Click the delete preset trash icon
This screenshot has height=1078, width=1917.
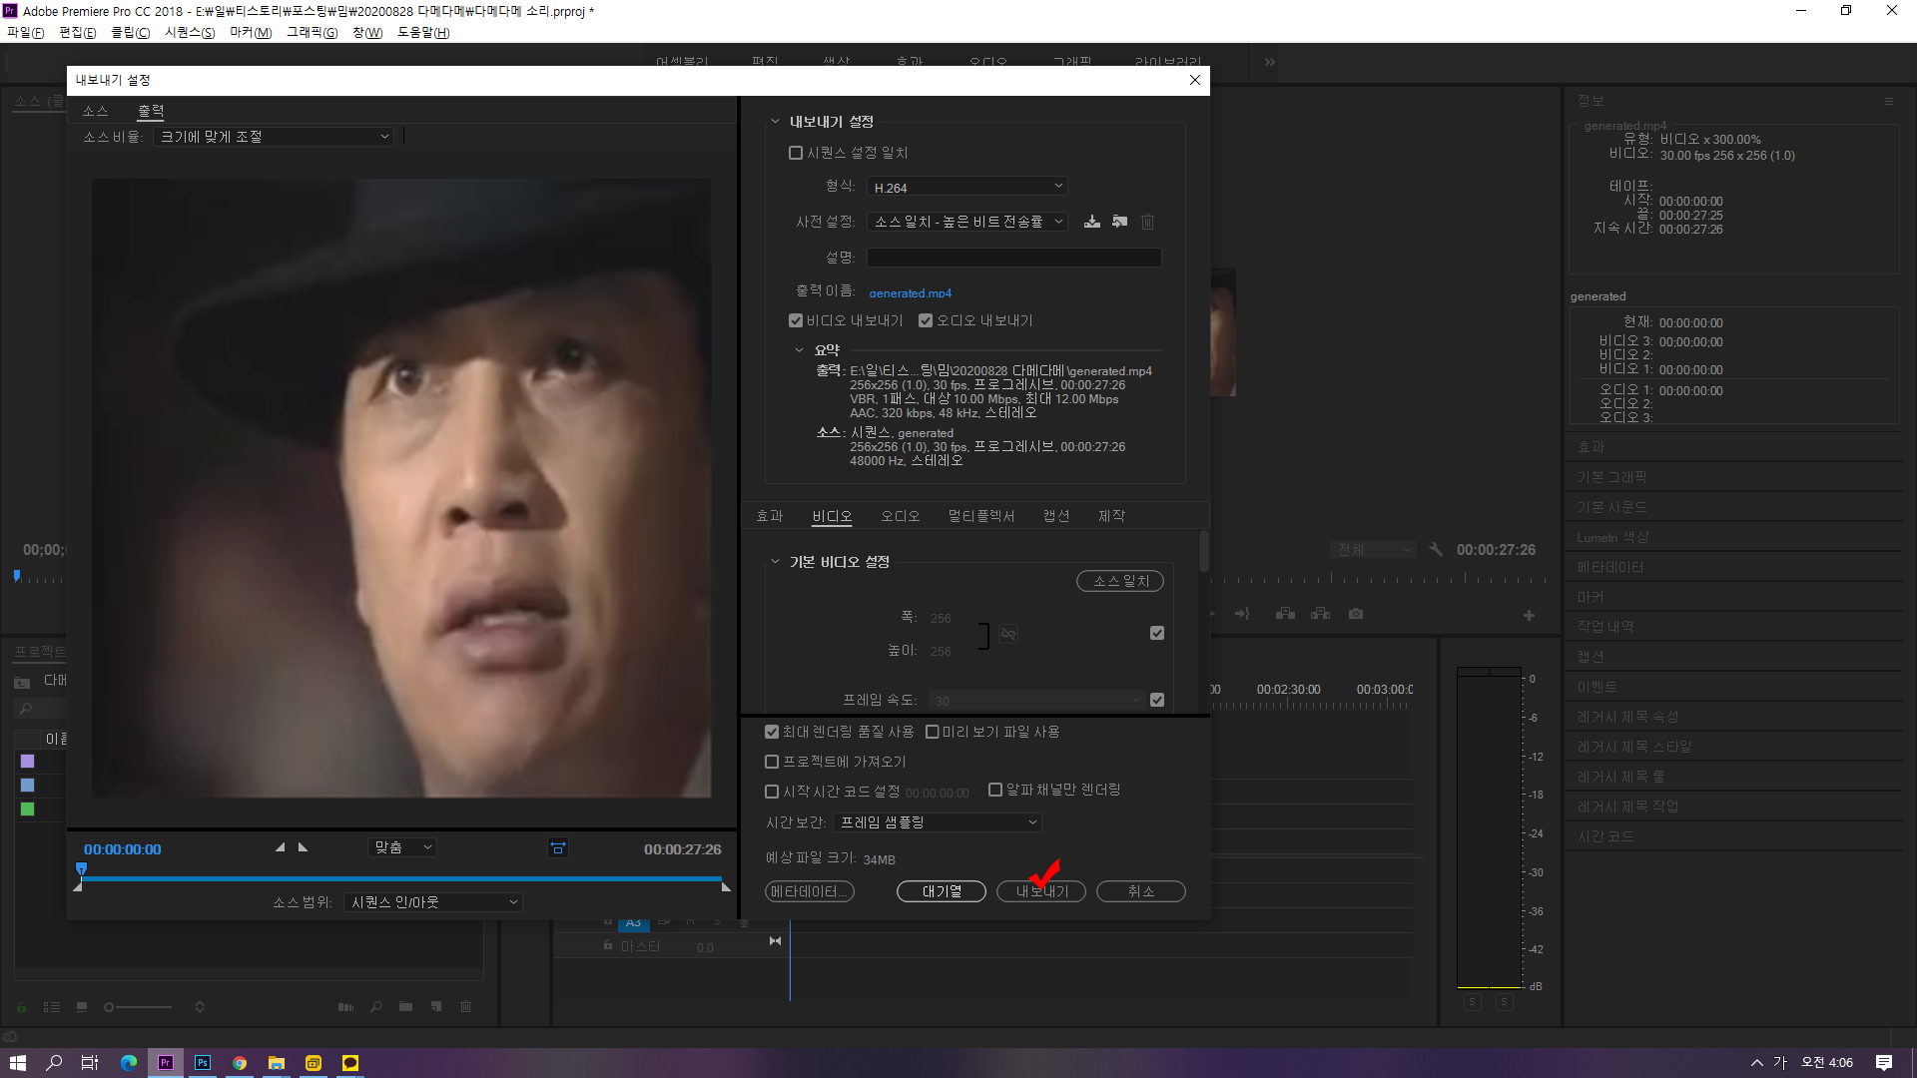coord(1148,222)
